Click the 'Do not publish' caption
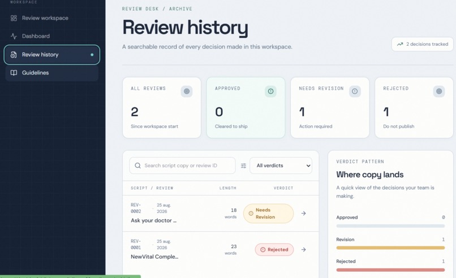Image resolution: width=456 pixels, height=278 pixels. [399, 127]
